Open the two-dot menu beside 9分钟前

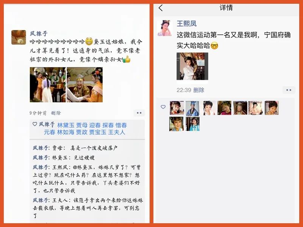(x=139, y=113)
